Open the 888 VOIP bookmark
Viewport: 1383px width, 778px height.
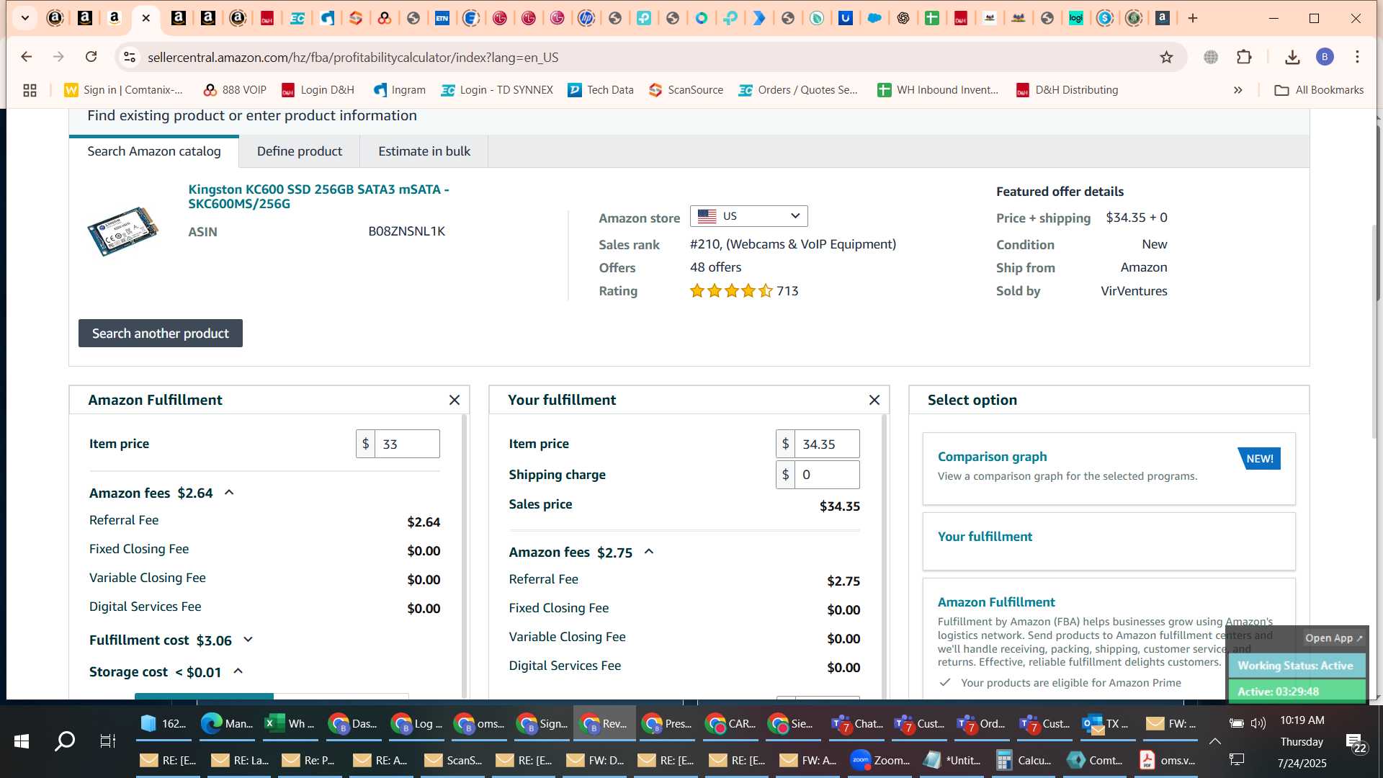tap(235, 90)
